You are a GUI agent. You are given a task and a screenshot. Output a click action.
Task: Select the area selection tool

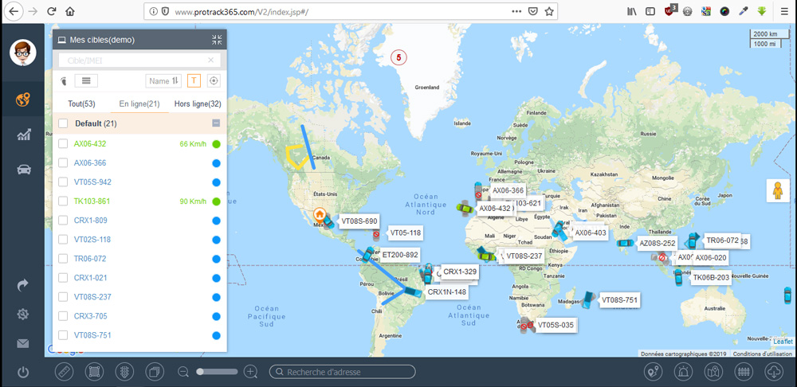coord(93,372)
